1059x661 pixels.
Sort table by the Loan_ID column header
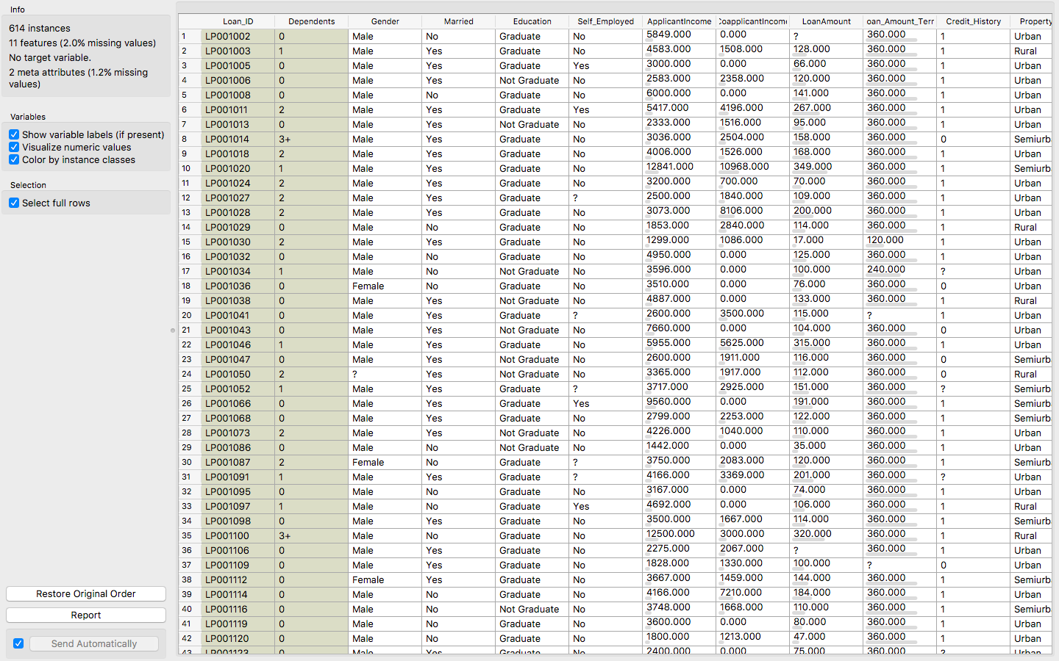pos(238,21)
